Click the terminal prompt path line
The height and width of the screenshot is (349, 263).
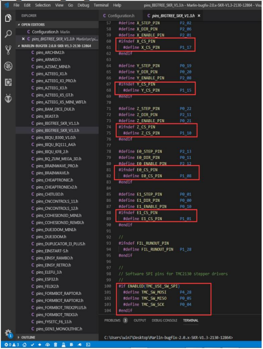(x=169, y=337)
